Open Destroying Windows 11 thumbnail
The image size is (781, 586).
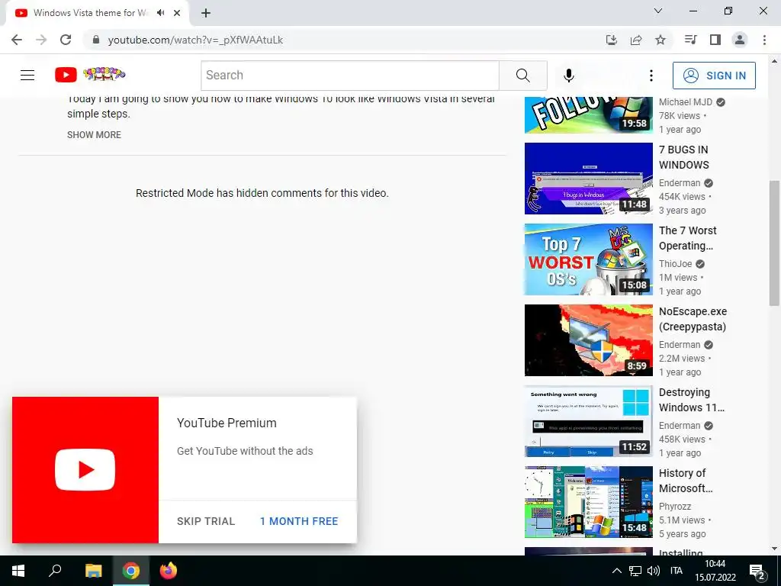(x=588, y=421)
